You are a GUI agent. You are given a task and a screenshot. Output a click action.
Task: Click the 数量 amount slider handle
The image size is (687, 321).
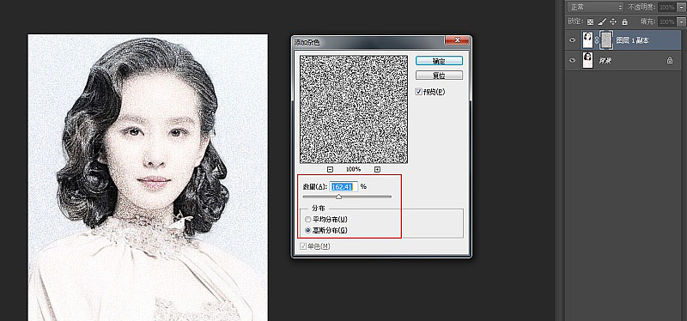pos(338,197)
